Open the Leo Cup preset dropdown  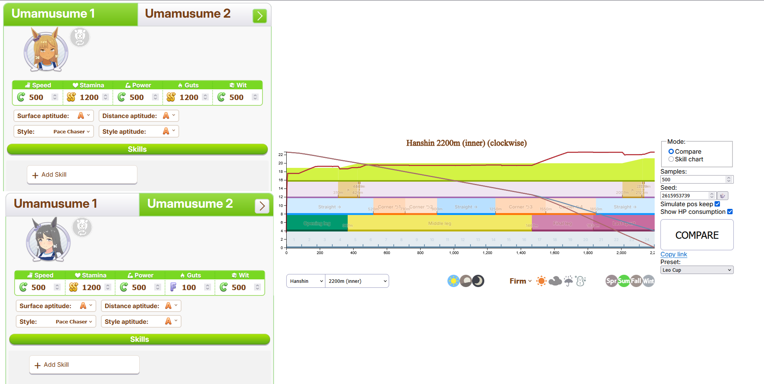(x=697, y=270)
